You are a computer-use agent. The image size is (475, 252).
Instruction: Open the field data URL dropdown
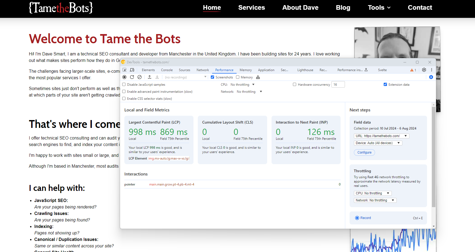pyautogui.click(x=382, y=136)
